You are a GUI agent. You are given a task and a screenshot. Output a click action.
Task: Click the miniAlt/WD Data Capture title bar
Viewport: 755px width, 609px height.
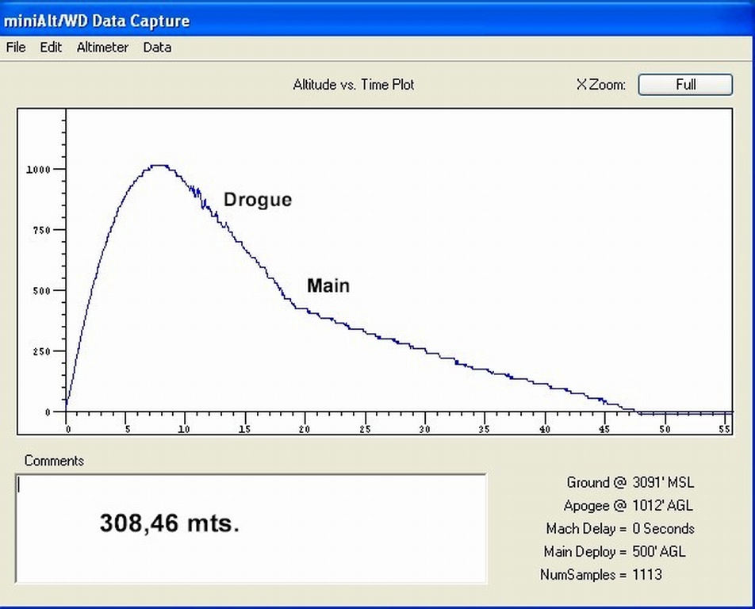(x=377, y=20)
